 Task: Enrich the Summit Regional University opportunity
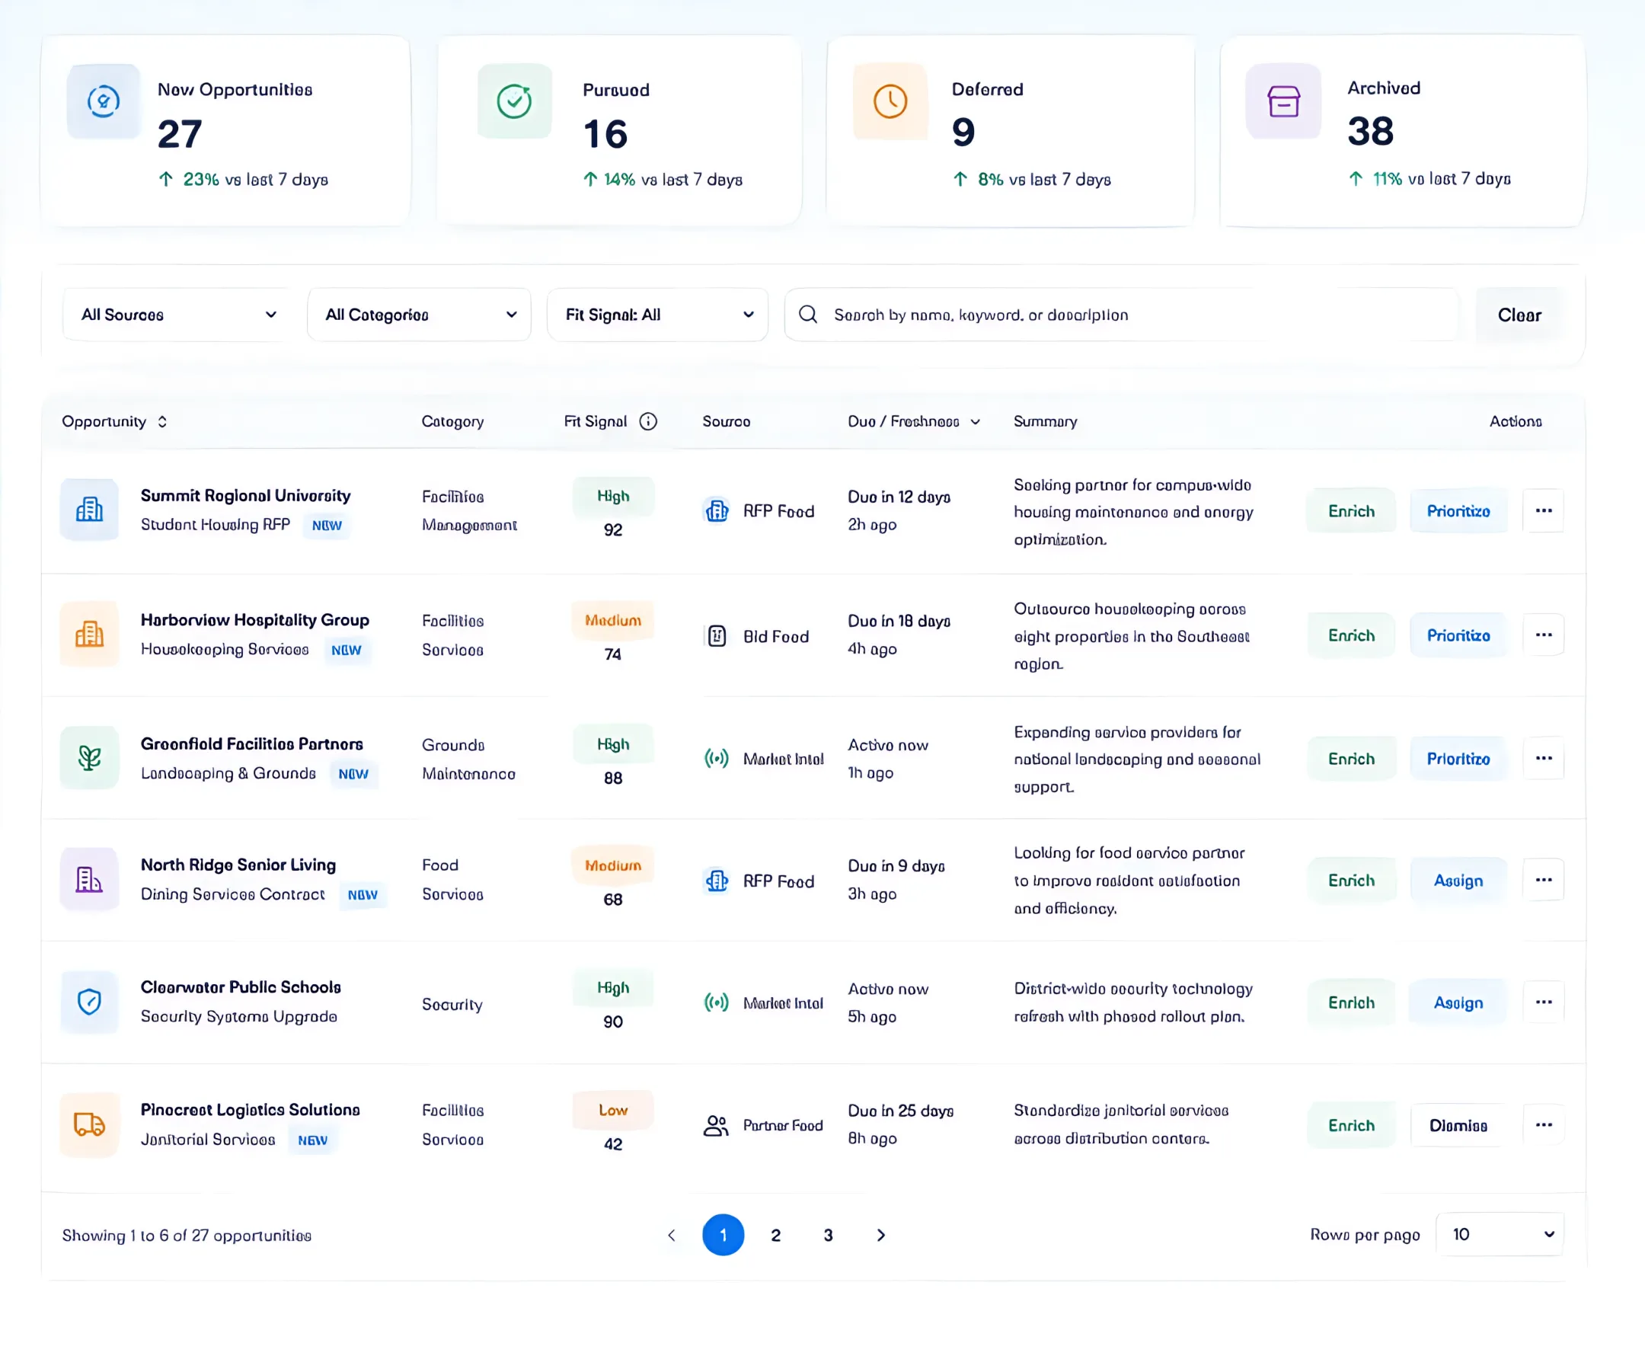click(1352, 511)
